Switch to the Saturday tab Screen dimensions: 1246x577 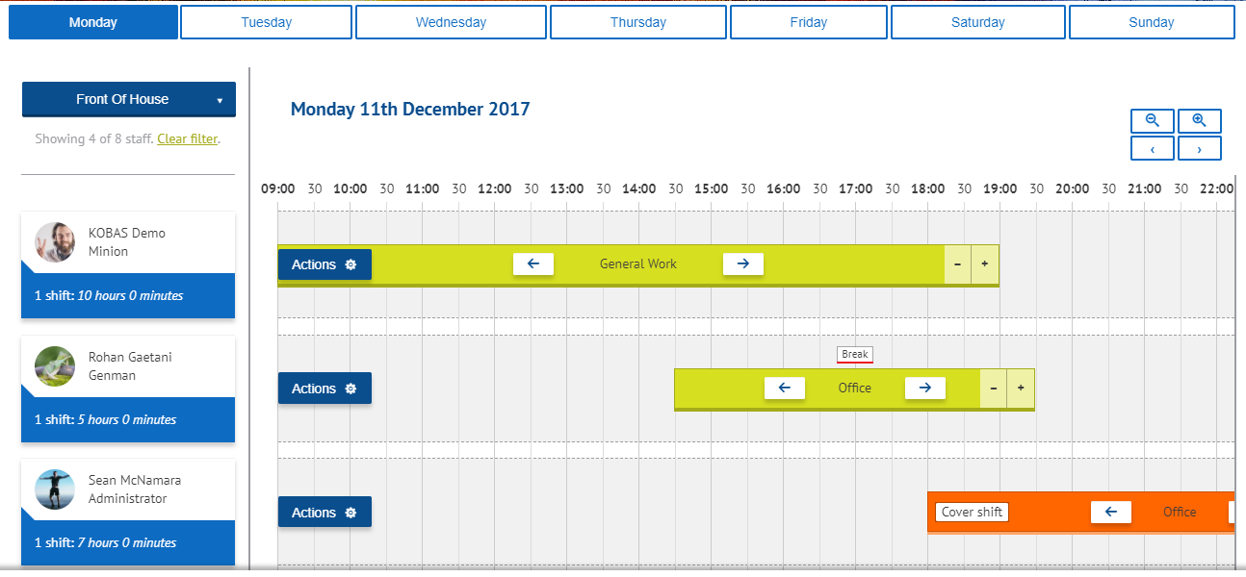click(x=977, y=21)
